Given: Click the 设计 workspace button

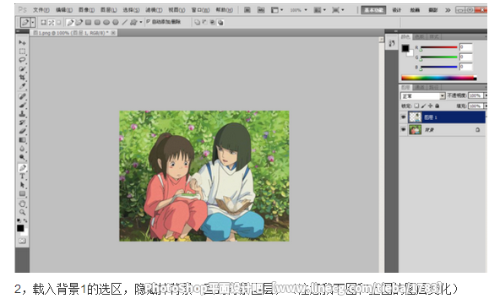Looking at the screenshot, I should point(397,10).
